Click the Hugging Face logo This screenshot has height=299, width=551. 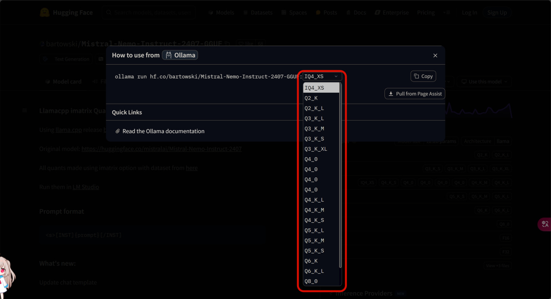(66, 12)
